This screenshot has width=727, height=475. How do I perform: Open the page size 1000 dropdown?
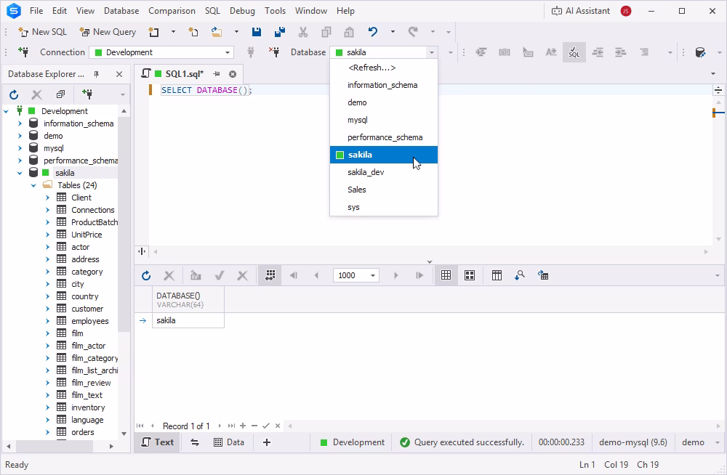click(373, 276)
